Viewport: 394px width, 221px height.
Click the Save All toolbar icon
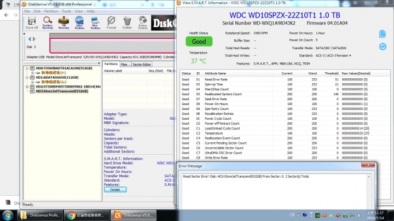pos(32,23)
